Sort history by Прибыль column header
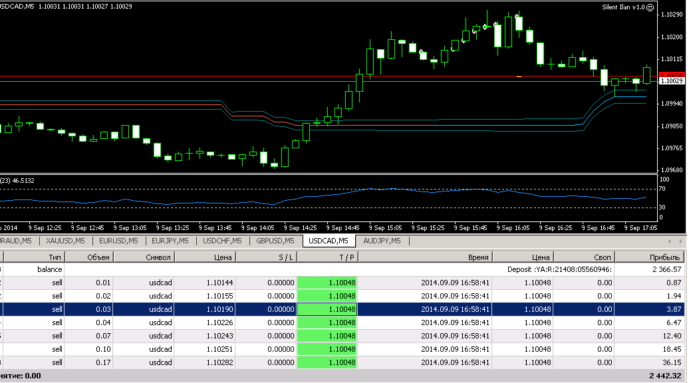689x383 pixels. point(650,257)
